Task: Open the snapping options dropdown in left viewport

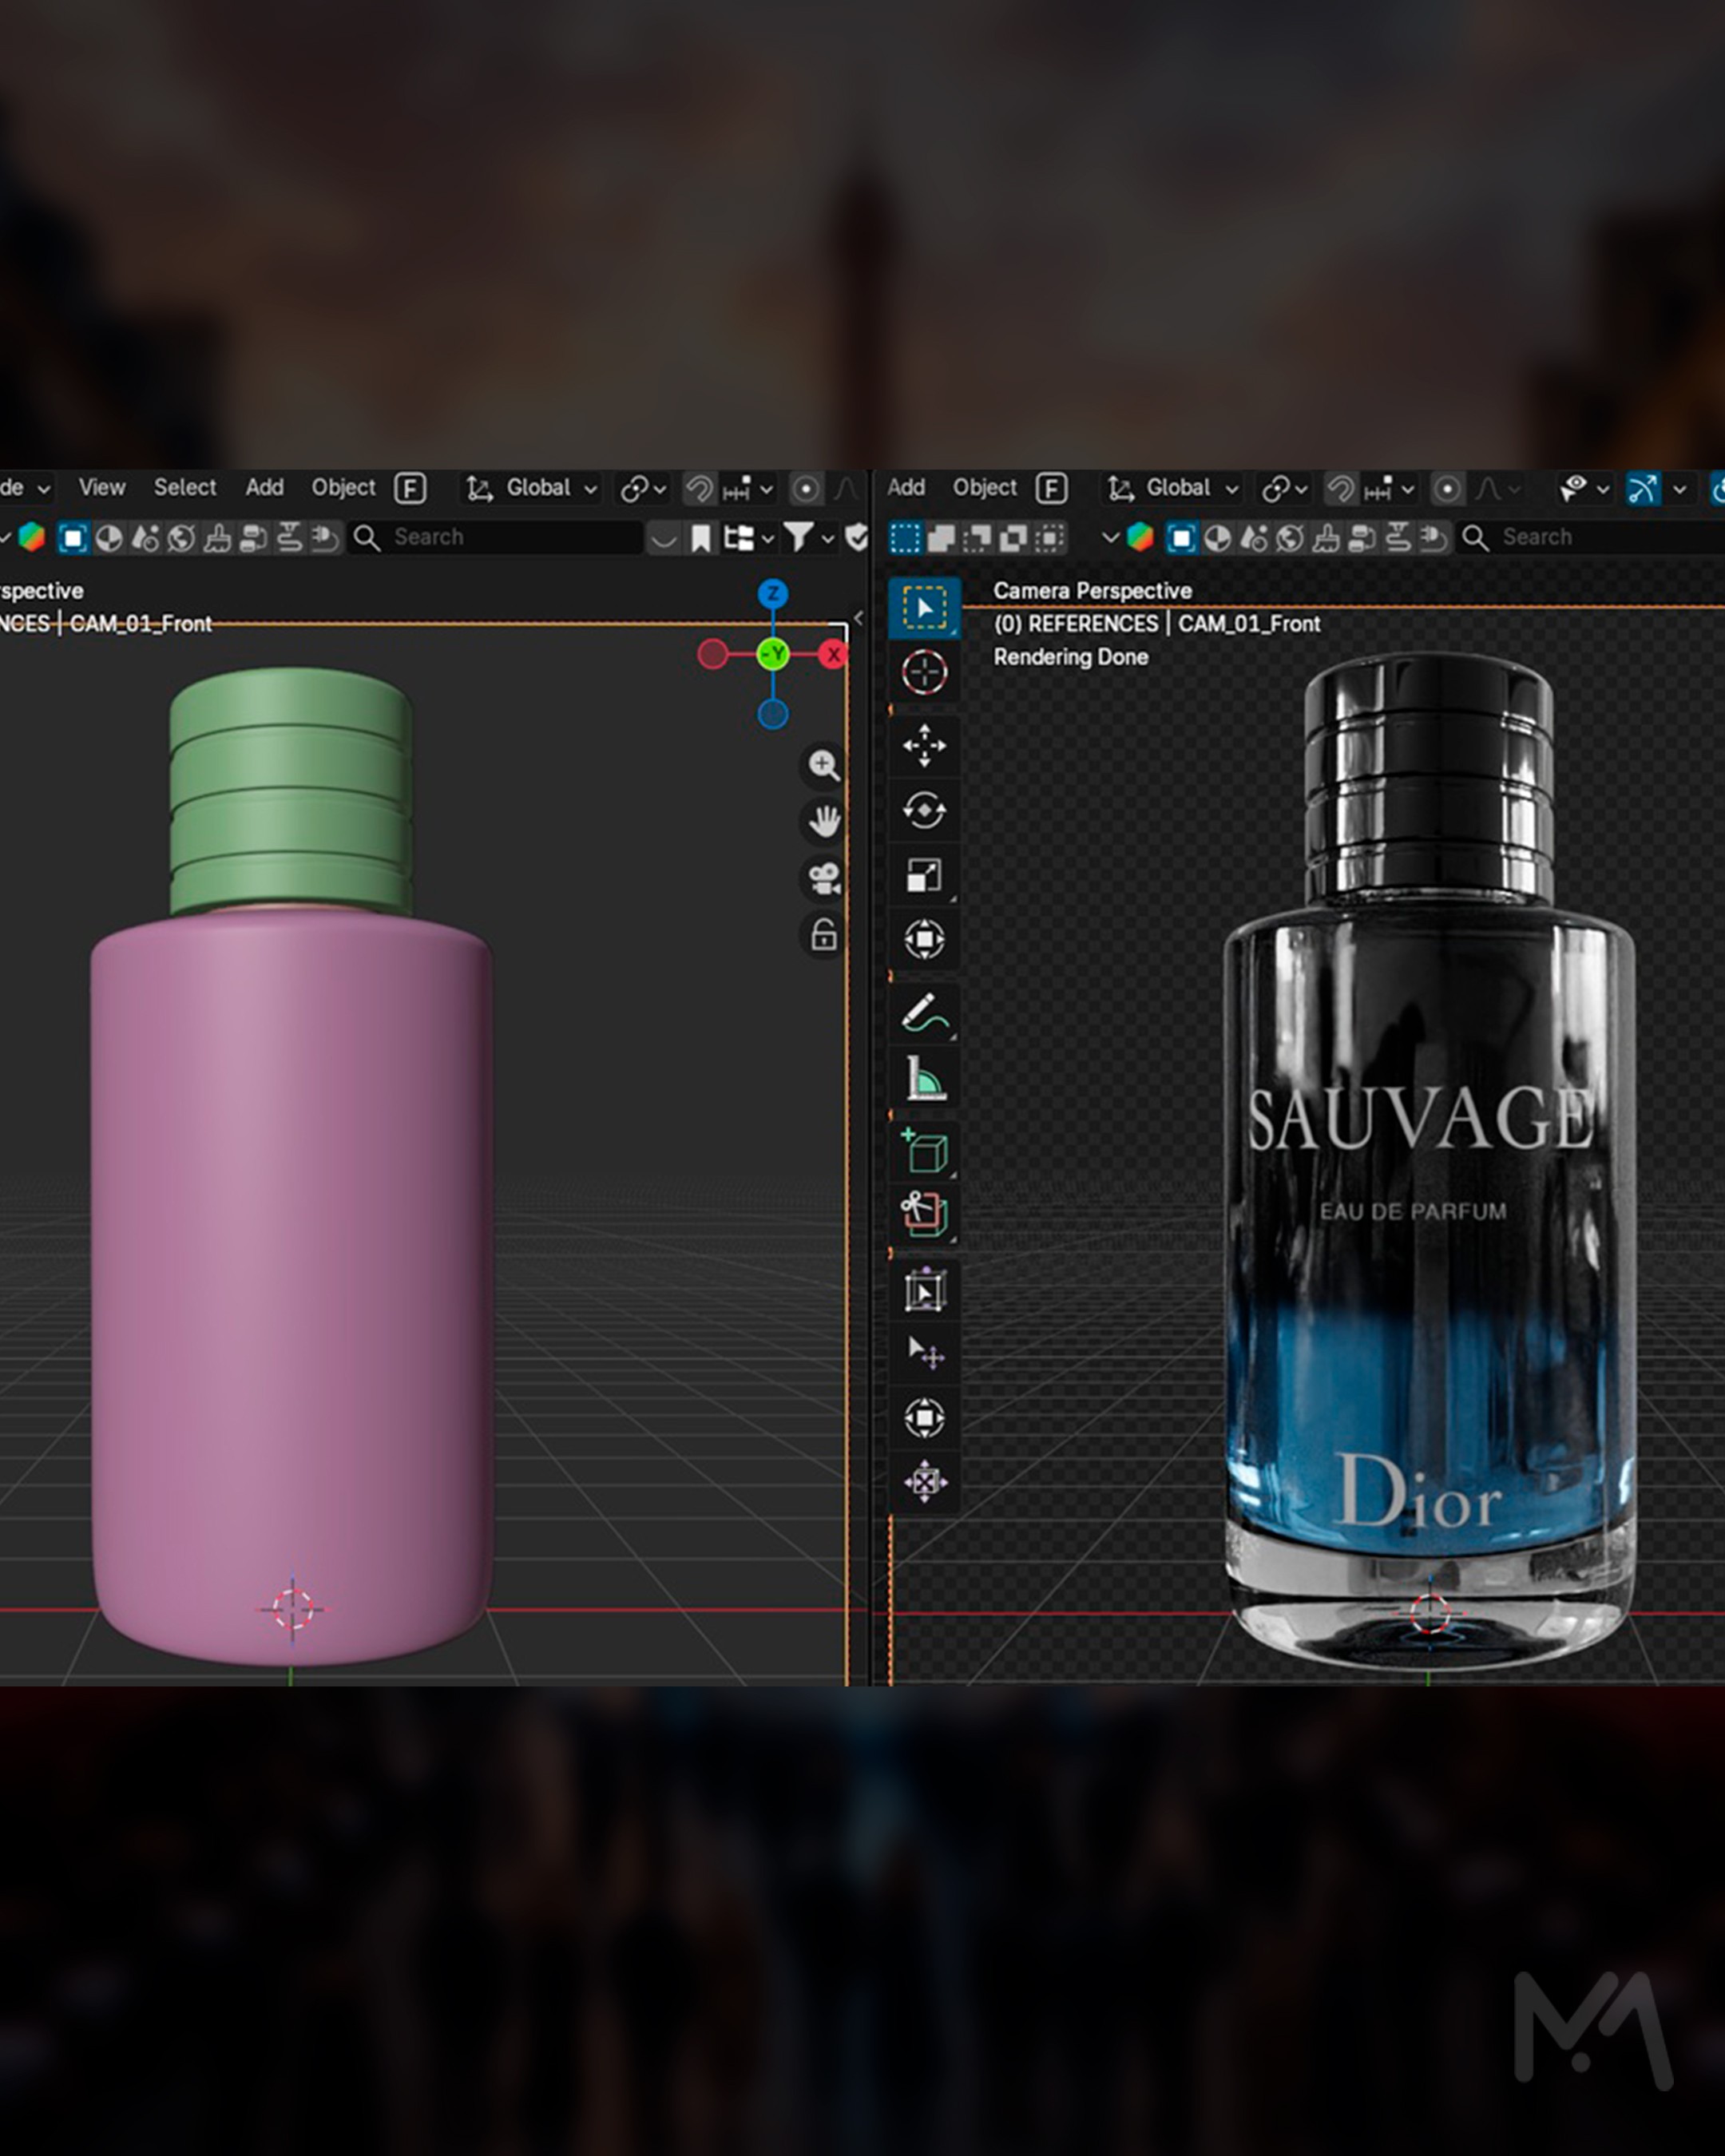Action: click(748, 488)
